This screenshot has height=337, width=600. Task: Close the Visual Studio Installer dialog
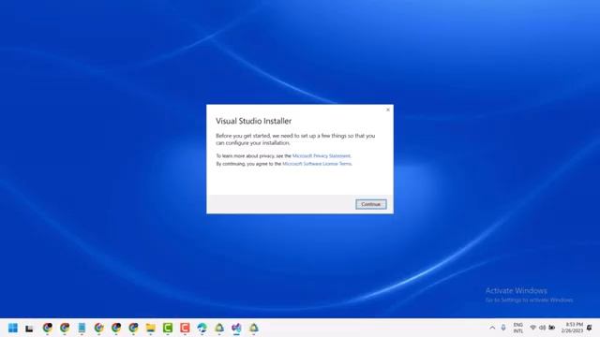pos(387,110)
